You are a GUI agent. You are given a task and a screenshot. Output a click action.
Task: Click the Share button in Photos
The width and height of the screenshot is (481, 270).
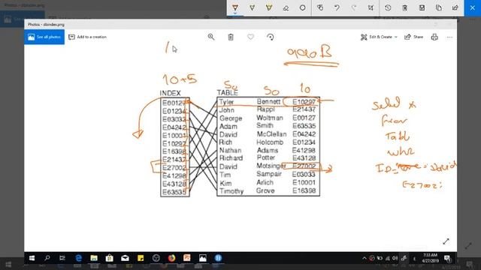414,37
